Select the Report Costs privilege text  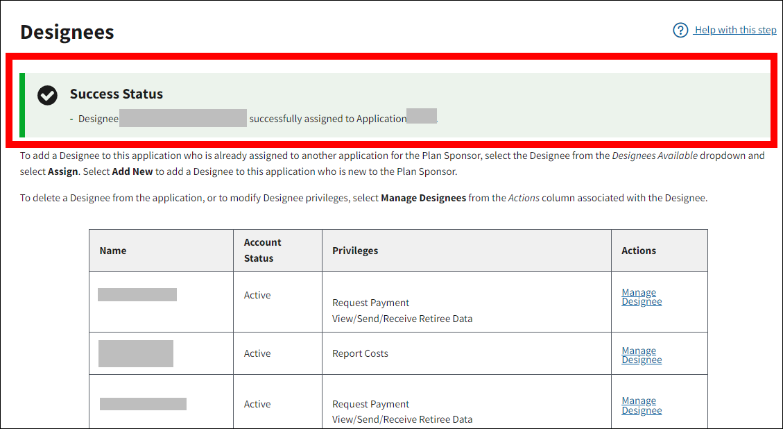[360, 353]
